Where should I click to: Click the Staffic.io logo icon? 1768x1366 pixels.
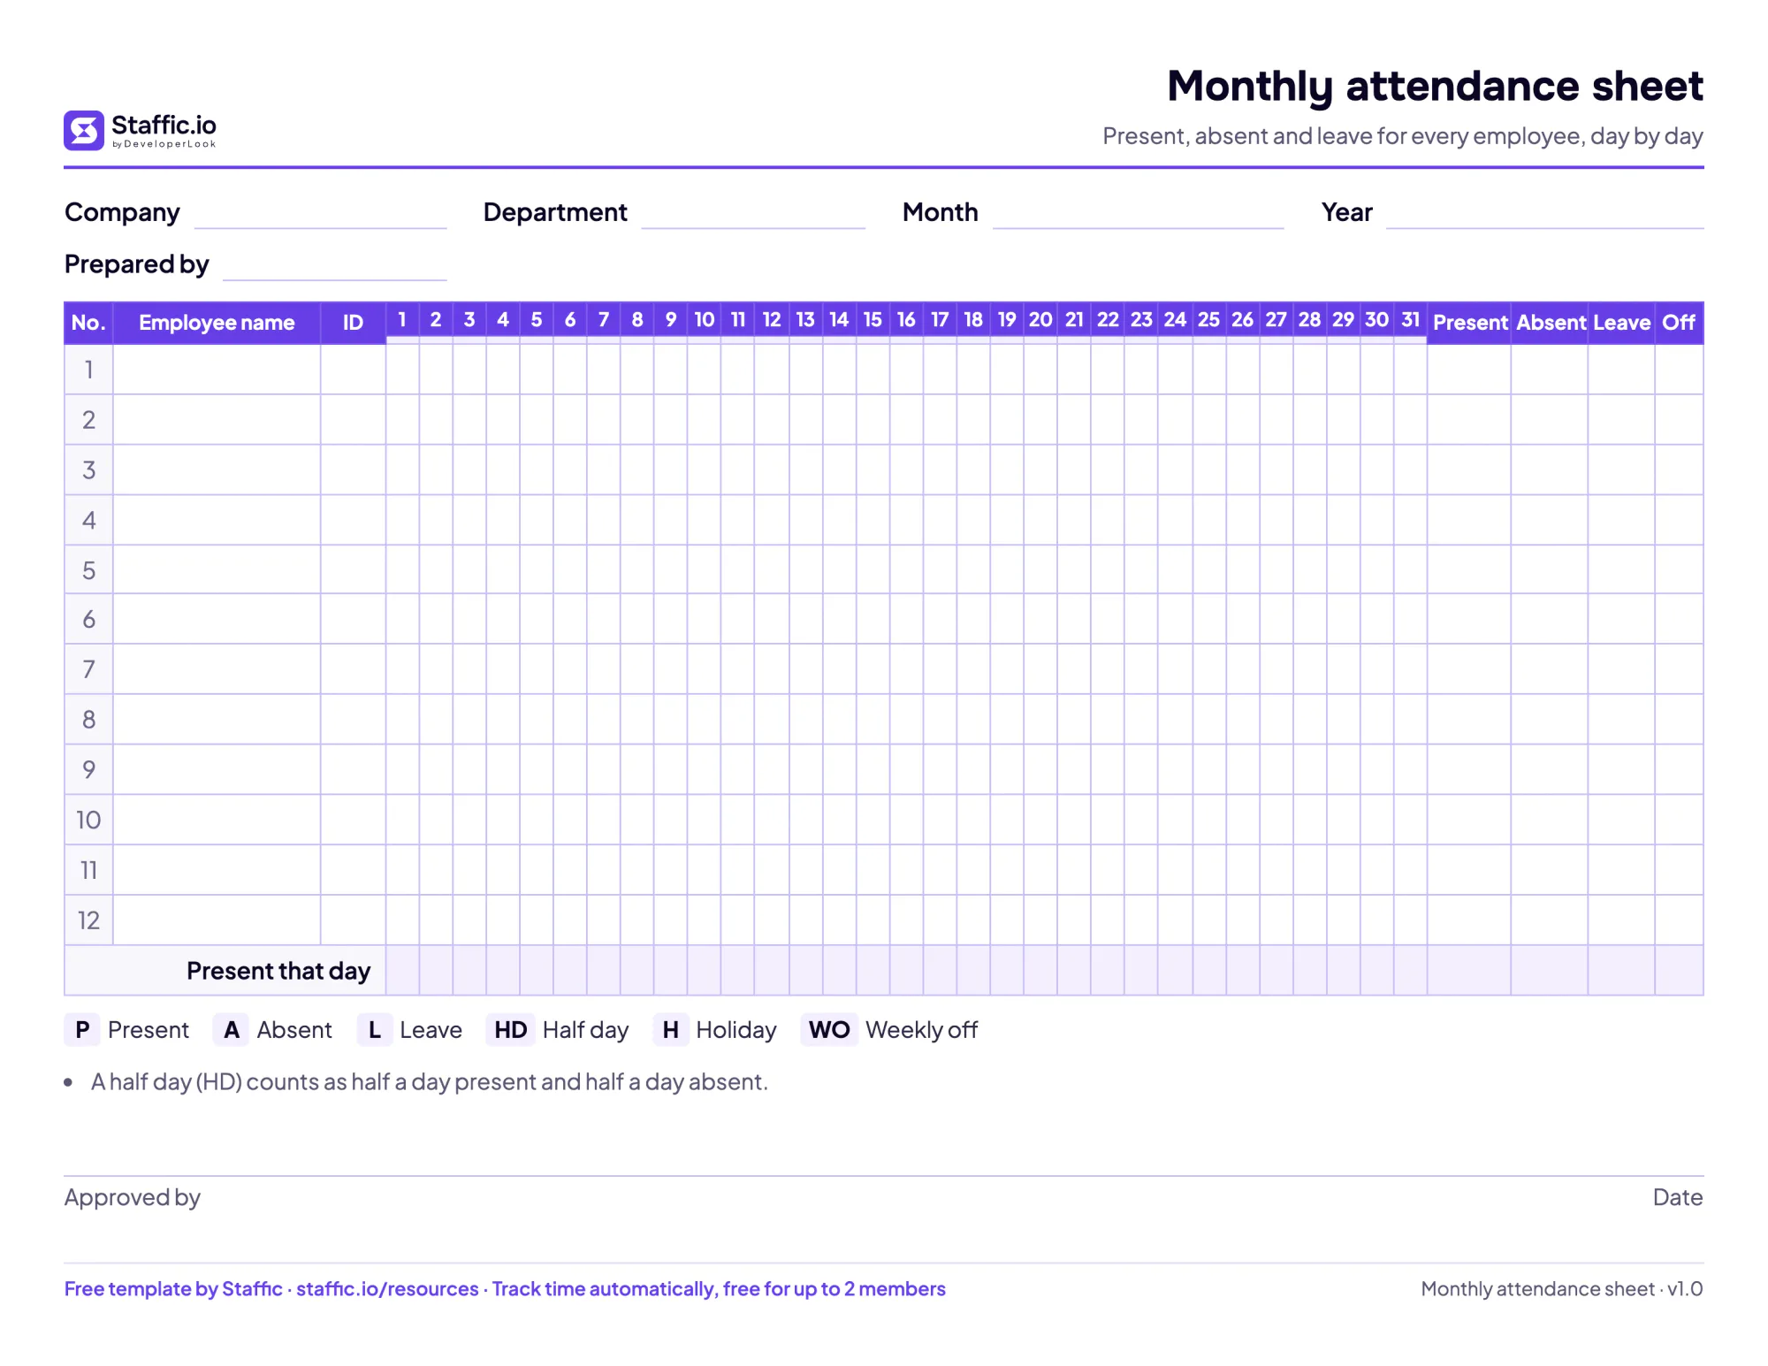tap(84, 131)
